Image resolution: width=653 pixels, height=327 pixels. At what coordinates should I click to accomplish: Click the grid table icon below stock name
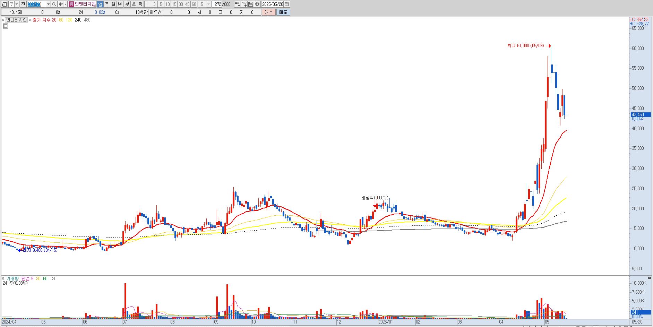[x=6, y=26]
